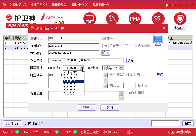Click the search input box
The height and width of the screenshot is (136, 196).
coord(165,123)
